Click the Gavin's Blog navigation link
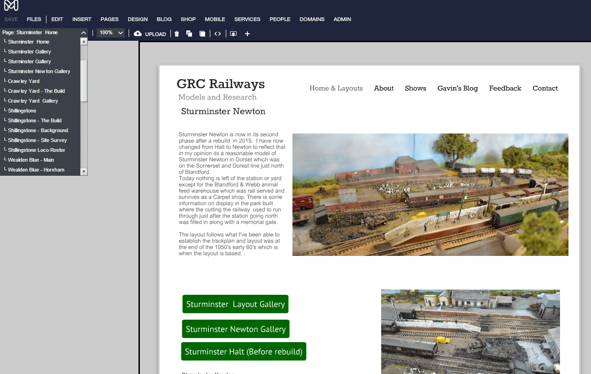Viewport: 591px width, 374px height. click(x=457, y=88)
